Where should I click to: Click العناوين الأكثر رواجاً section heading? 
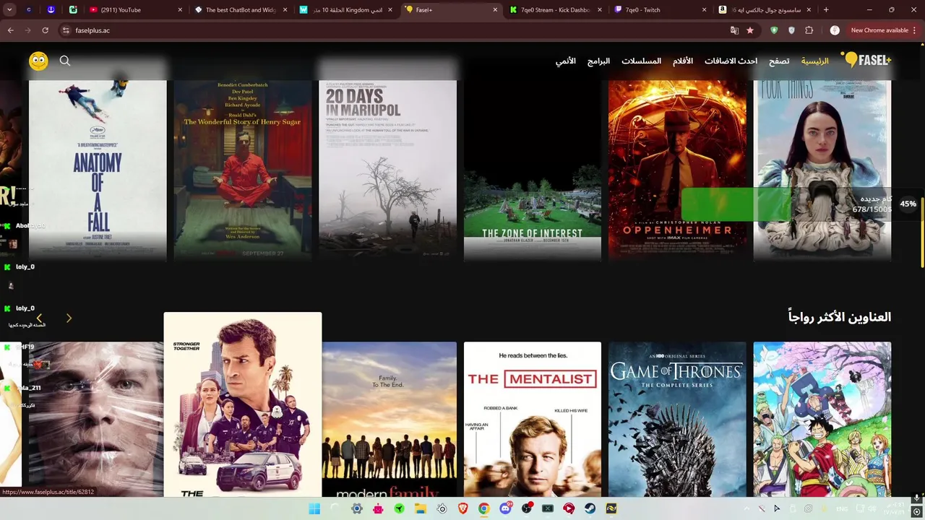click(840, 317)
